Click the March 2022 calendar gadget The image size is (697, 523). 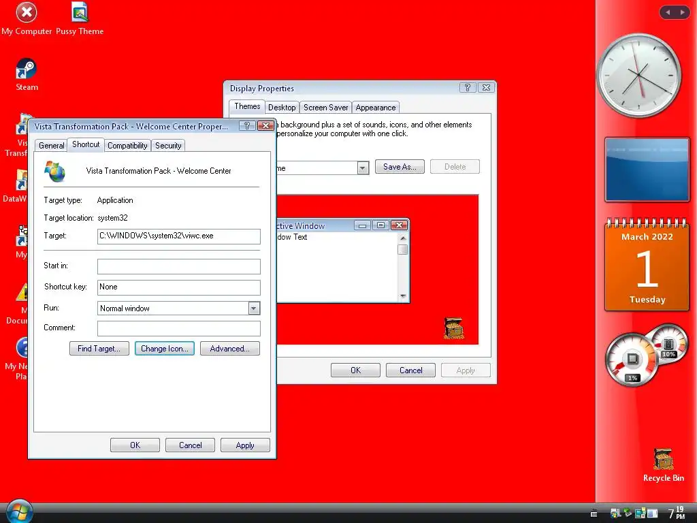coord(647,264)
